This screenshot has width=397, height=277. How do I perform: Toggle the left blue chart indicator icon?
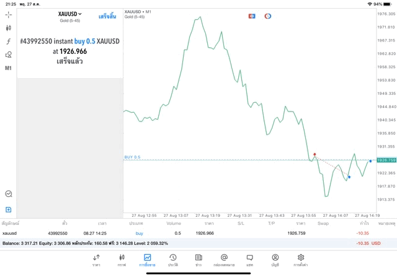(x=252, y=15)
